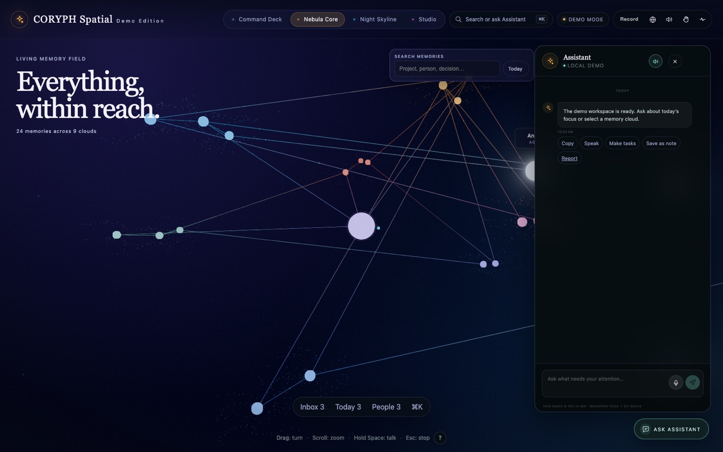Send the message with the paper plane button
Image resolution: width=723 pixels, height=452 pixels.
693,383
